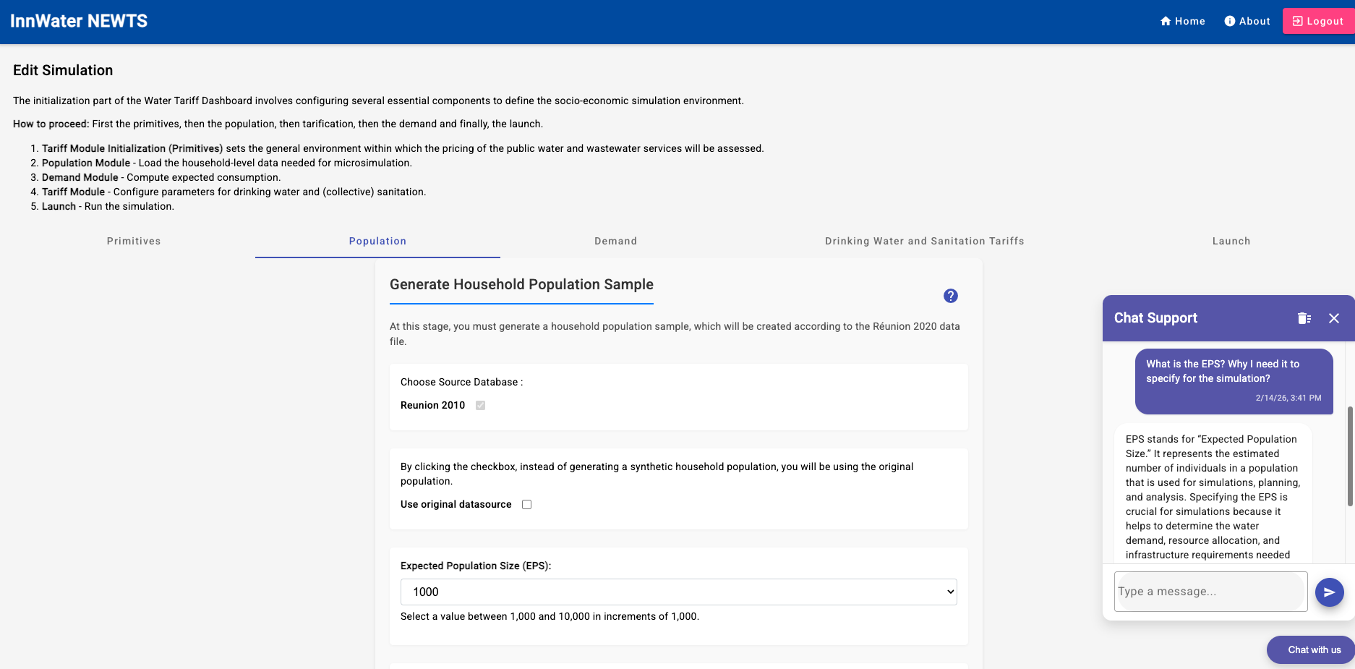Go to the Launch tab

tap(1231, 241)
